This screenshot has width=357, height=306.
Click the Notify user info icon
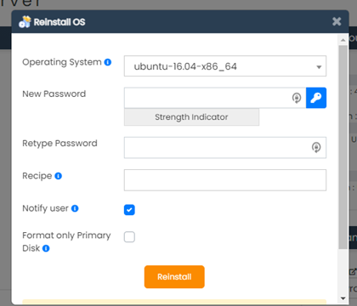[75, 208]
